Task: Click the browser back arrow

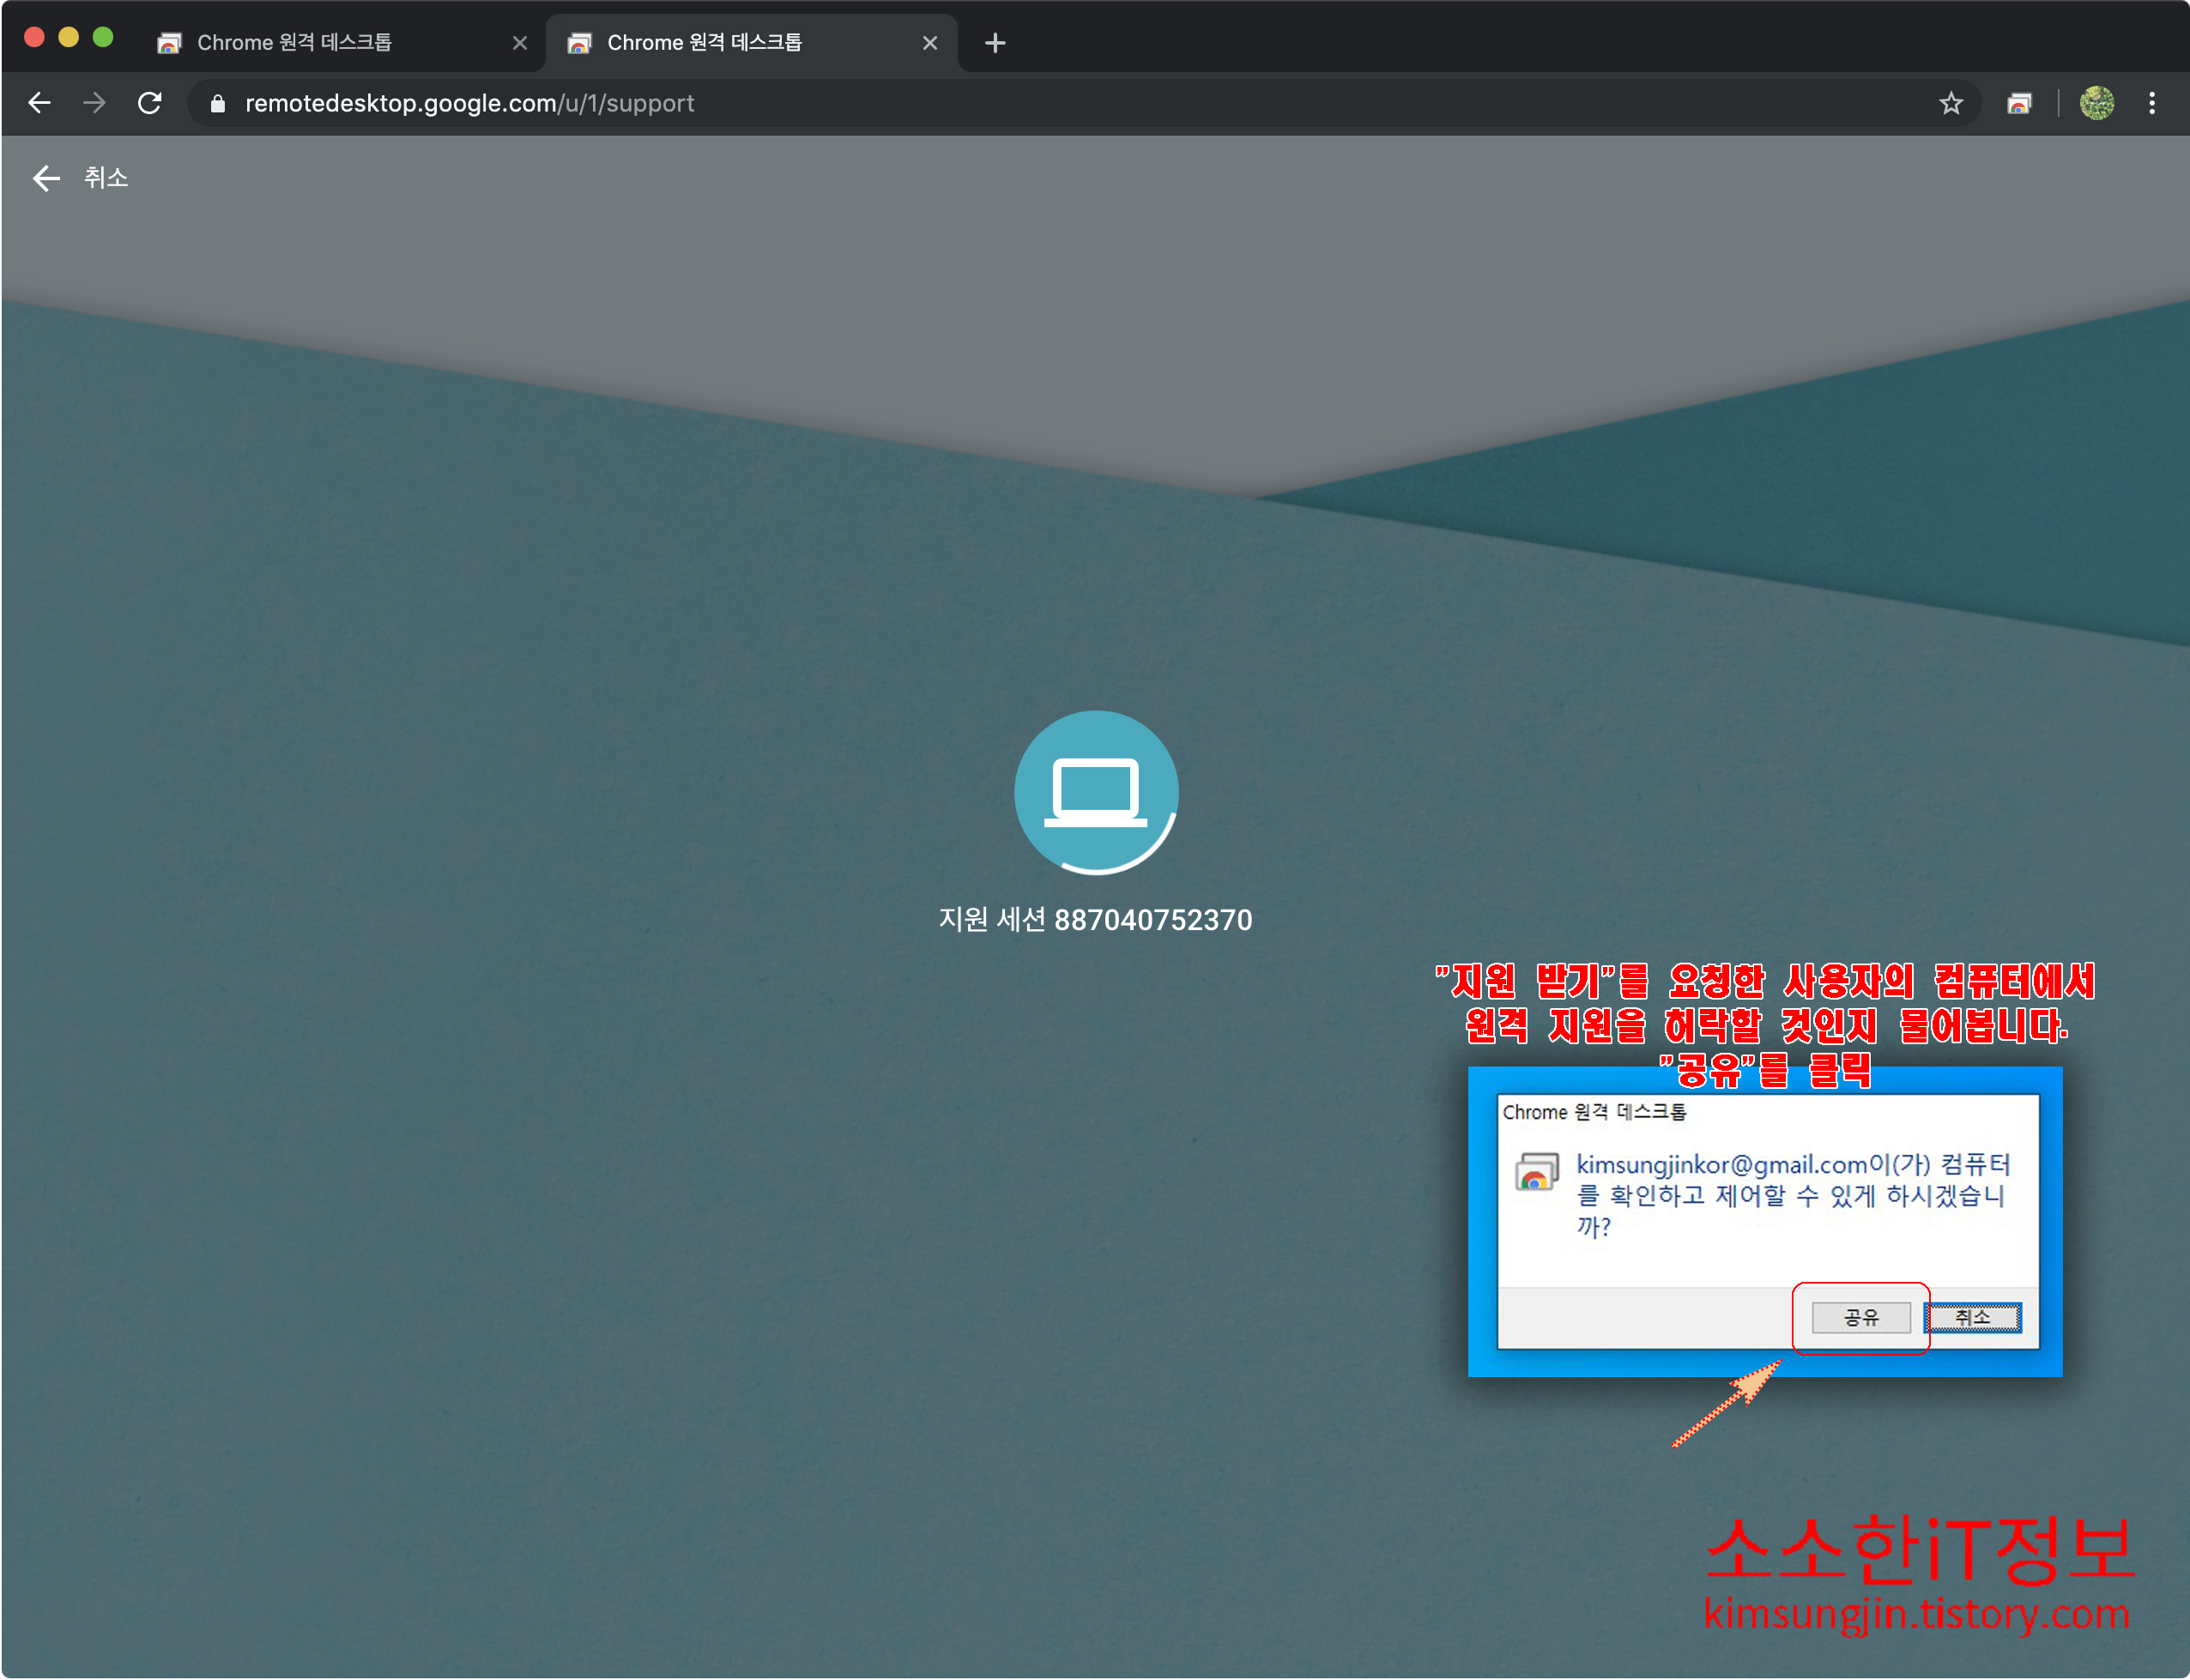Action: coord(39,103)
